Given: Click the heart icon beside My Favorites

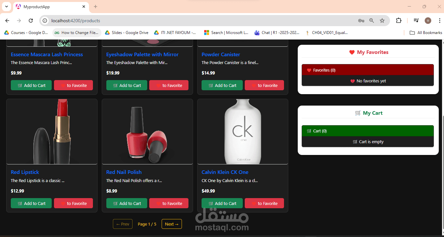Looking at the screenshot, I should [x=352, y=52].
